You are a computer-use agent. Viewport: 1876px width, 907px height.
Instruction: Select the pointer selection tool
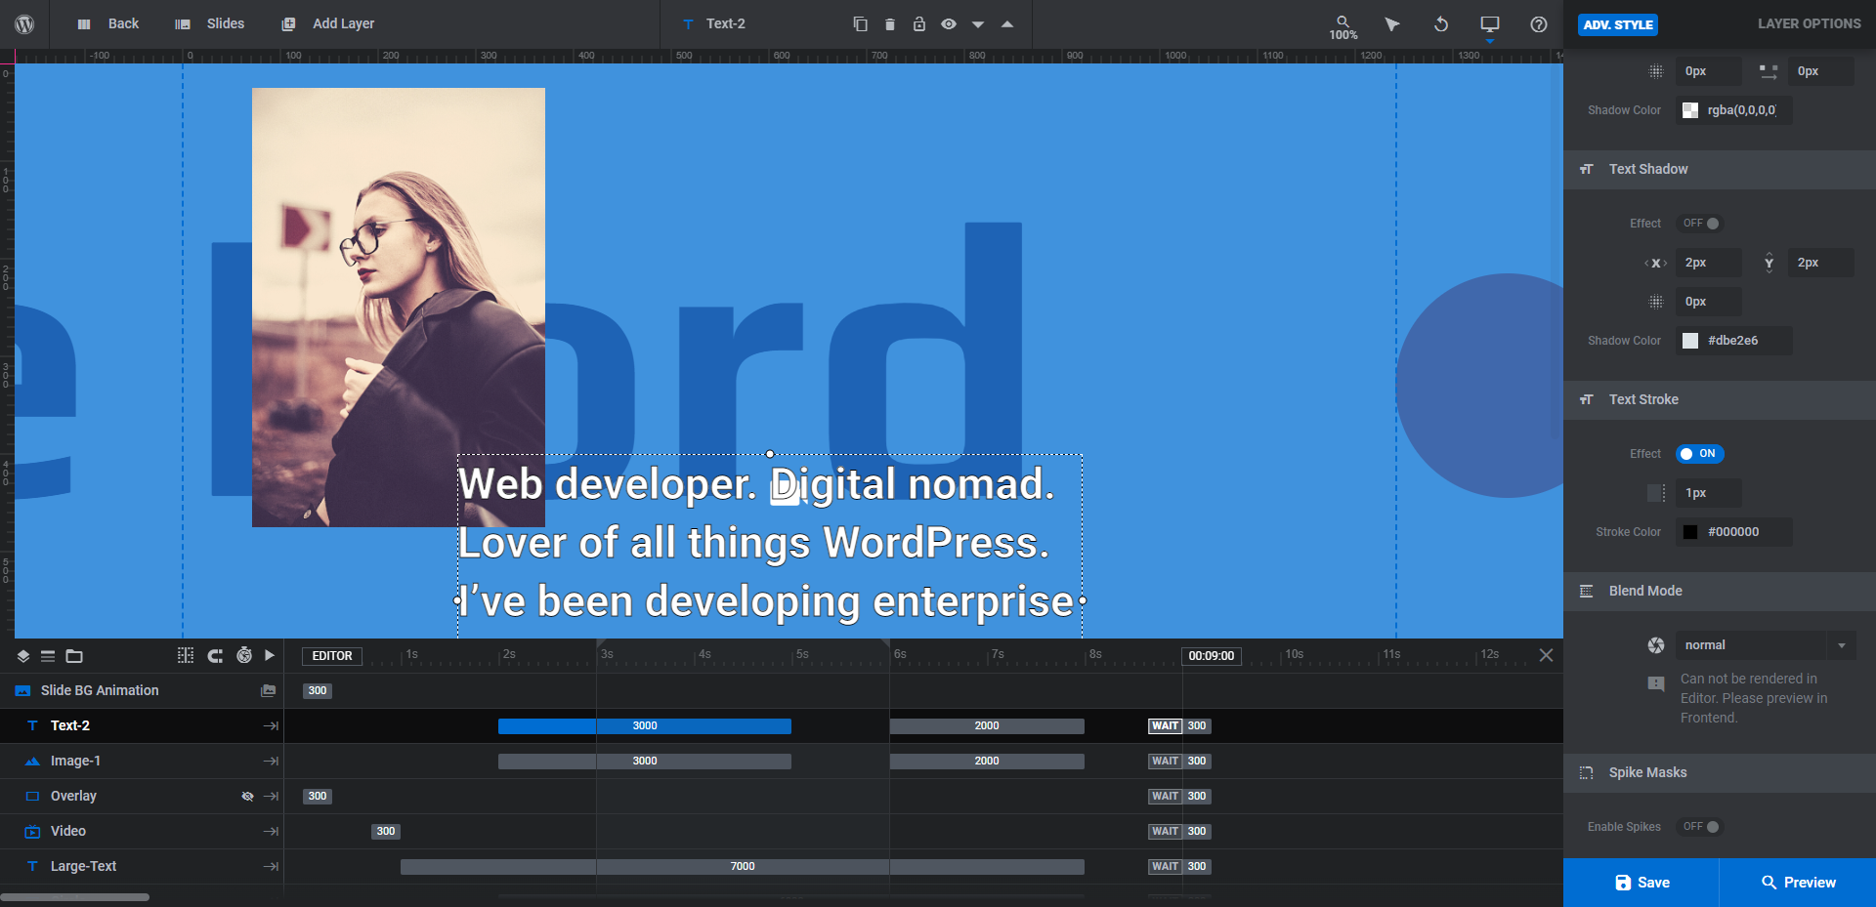click(x=1392, y=23)
